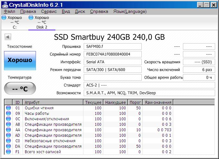Click the transfer mode field SATA/300 | SATA/600

pos(113,70)
